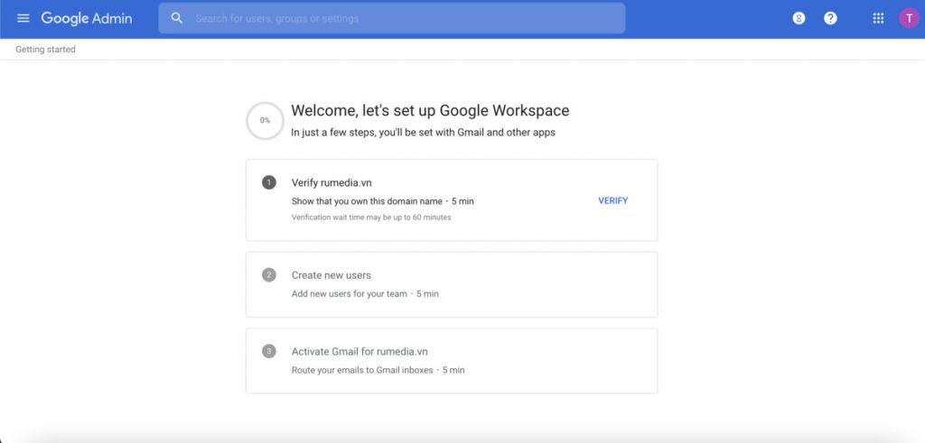
Task: Open the Help question mark icon
Action: click(830, 18)
